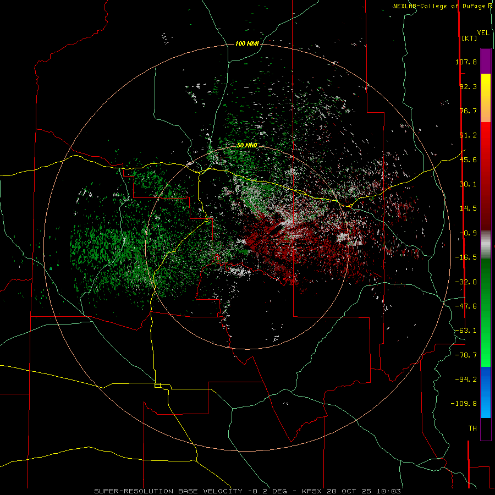Select the 100 NMI range ring label

[x=247, y=43]
